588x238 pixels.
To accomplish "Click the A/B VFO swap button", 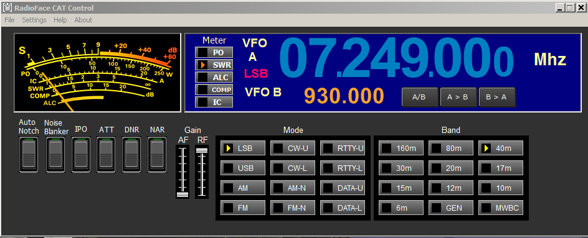I will click(x=419, y=97).
